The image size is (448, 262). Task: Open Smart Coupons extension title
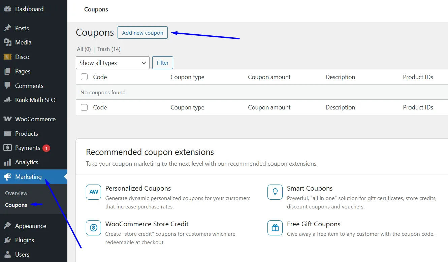pos(310,189)
